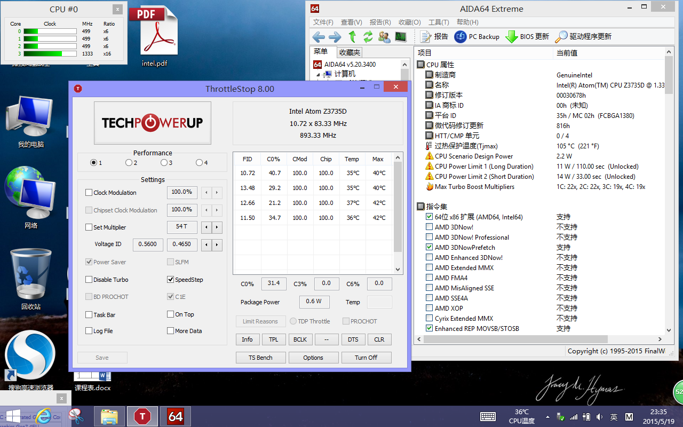Enable On Top checkbox
683x427 pixels.
pos(171,315)
